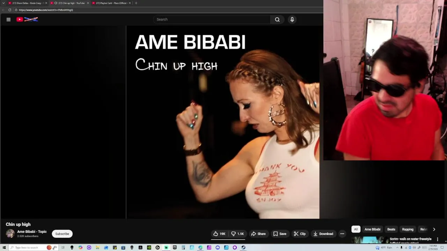Like the video showing 19K
Screen dimensions: 447x251
[219, 234]
